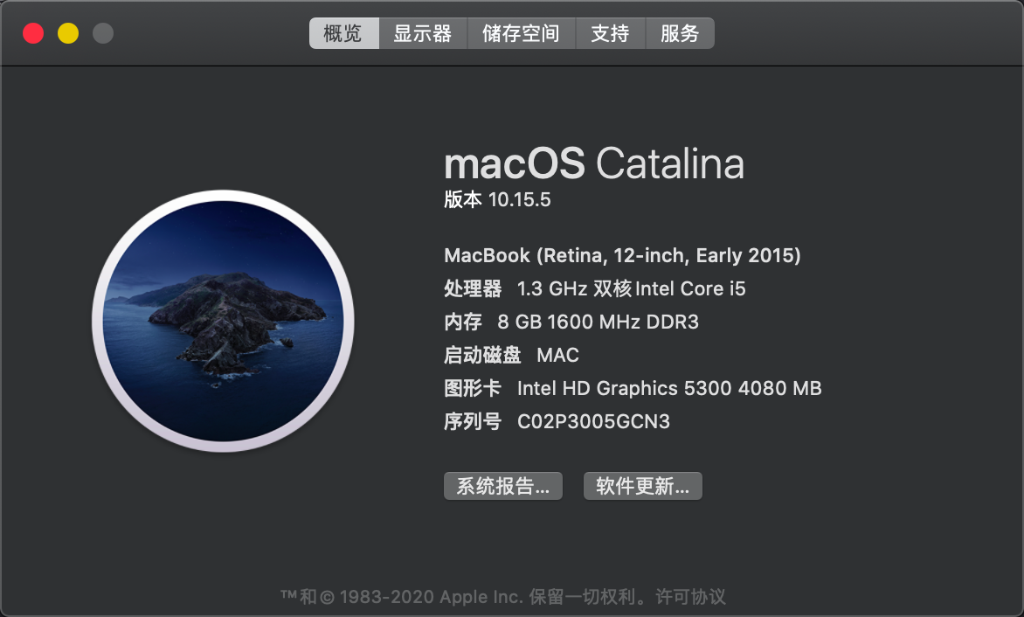Click the 1983-2020 Apple Inc. copyright text
This screenshot has height=617, width=1024.
click(431, 597)
